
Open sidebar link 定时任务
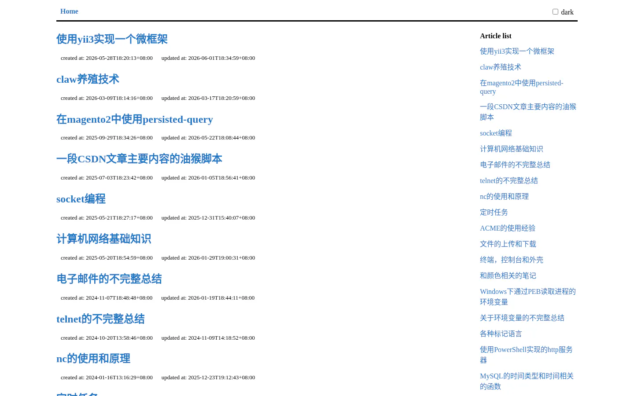(x=494, y=213)
